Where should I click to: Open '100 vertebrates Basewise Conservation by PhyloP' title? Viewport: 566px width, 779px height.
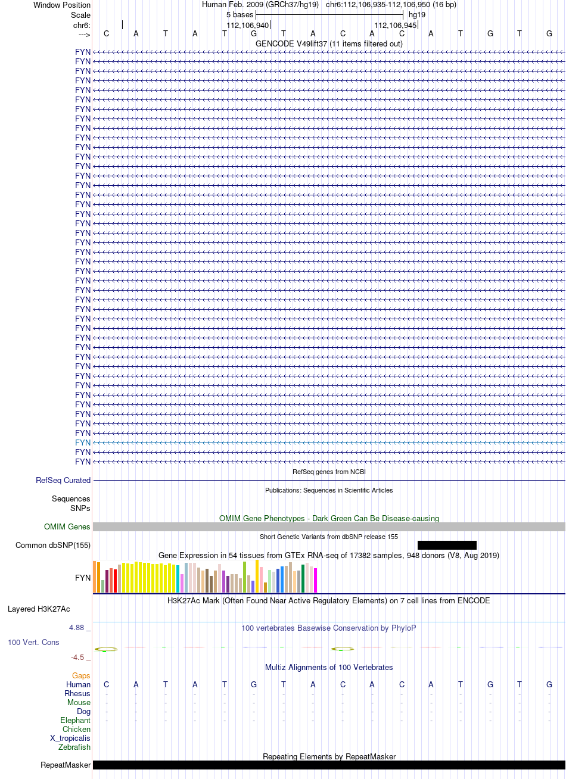(329, 628)
